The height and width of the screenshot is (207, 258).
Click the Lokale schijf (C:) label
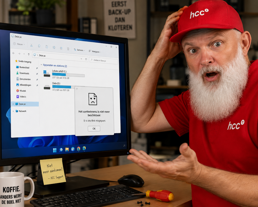(x=59, y=71)
